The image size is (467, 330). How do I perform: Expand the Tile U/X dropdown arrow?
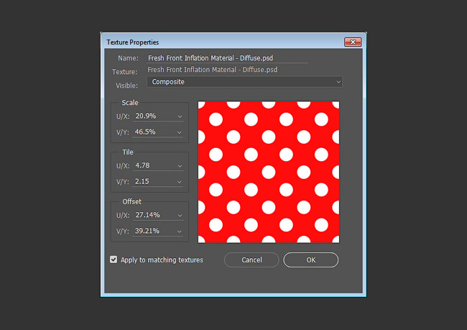pos(180,166)
